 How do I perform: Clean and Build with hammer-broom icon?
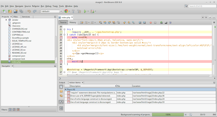click(79, 11)
